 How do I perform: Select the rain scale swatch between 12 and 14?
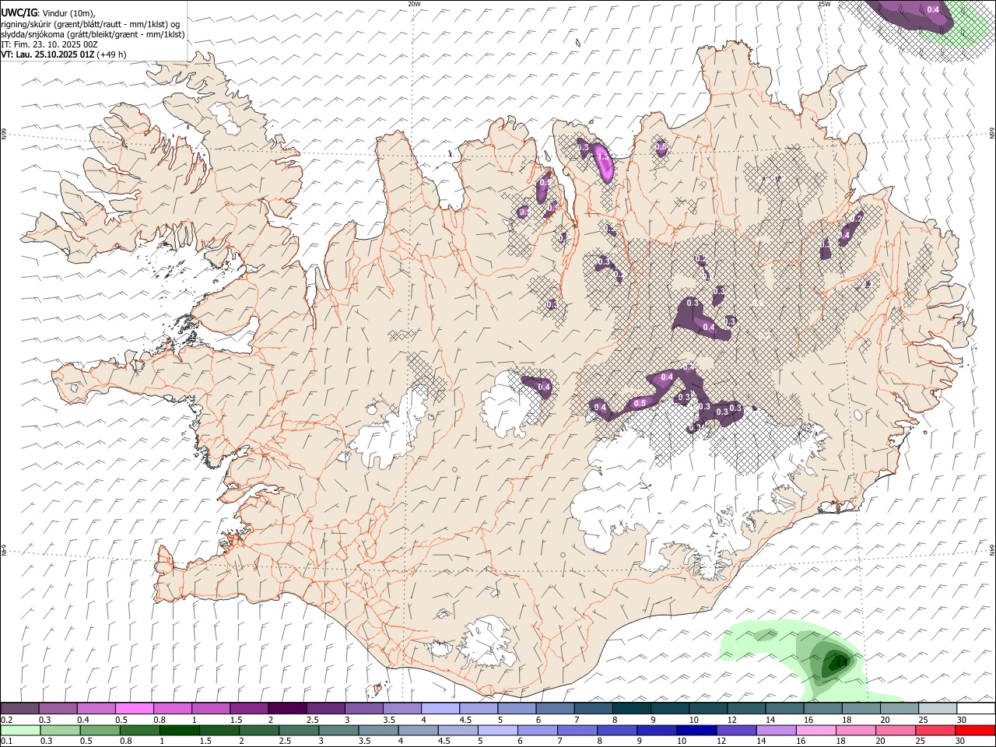click(736, 730)
